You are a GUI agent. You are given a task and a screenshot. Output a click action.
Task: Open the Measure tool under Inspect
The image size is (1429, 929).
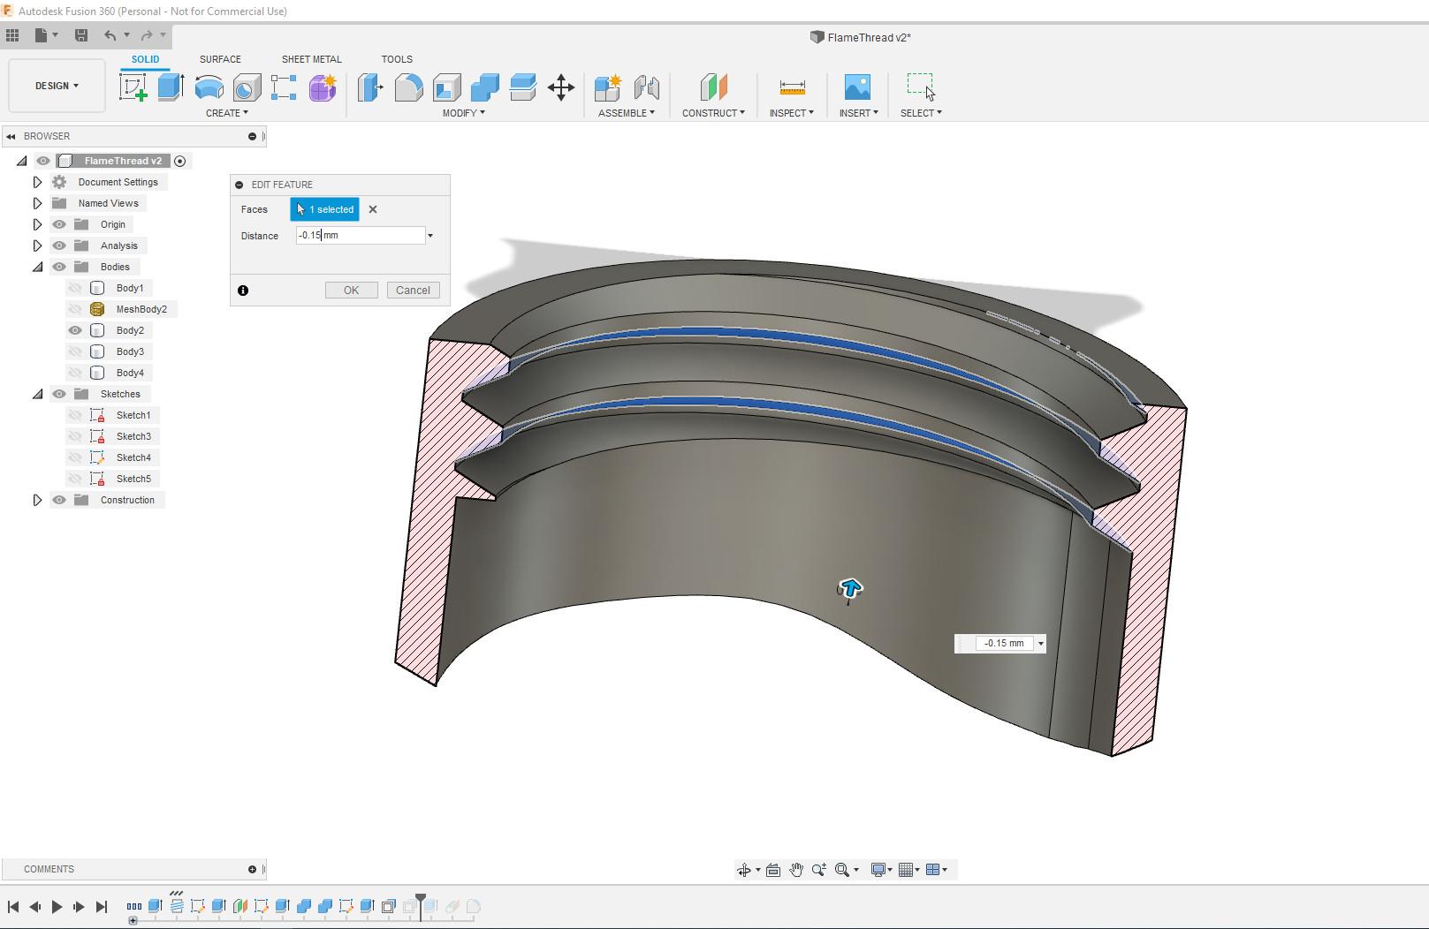coord(792,87)
